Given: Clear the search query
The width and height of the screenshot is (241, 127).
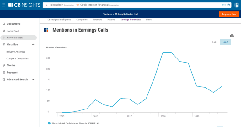Looking at the screenshot, I should pyautogui.click(x=224, y=5).
